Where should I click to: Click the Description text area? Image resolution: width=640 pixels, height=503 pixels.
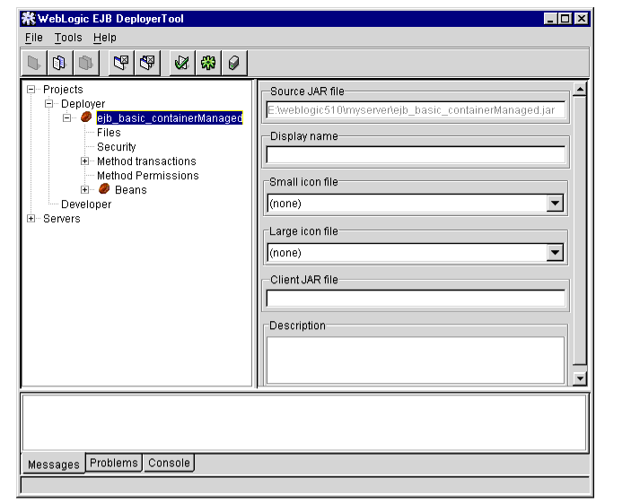click(416, 360)
